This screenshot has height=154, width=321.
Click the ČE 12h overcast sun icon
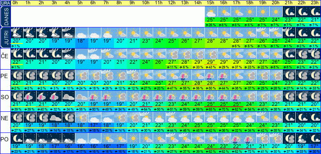172,54
